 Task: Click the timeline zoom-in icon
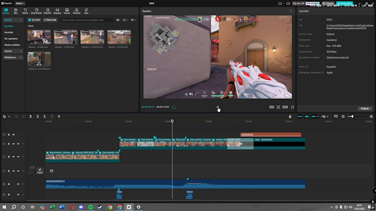[x=371, y=117]
